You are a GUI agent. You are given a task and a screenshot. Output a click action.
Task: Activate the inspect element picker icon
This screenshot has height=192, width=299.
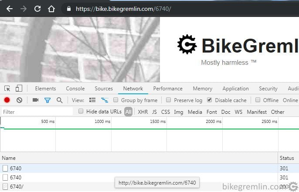point(7,89)
